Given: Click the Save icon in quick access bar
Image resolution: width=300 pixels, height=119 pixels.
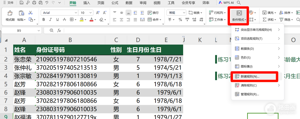Looking at the screenshot, I should tap(21, 3).
